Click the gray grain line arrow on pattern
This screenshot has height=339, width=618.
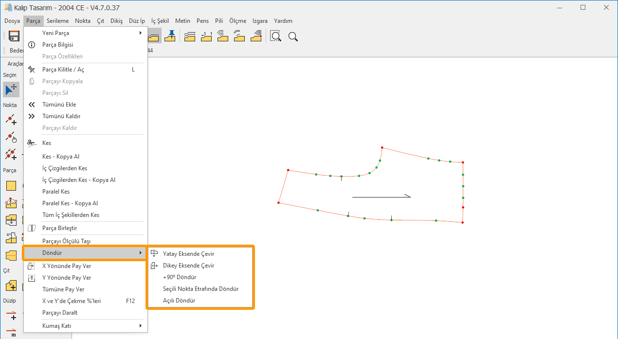coord(381,197)
